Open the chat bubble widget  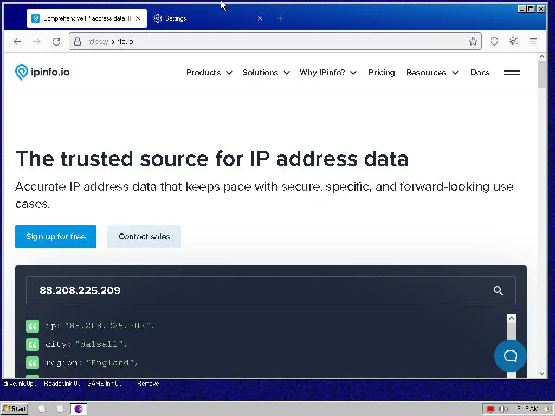[x=510, y=355]
